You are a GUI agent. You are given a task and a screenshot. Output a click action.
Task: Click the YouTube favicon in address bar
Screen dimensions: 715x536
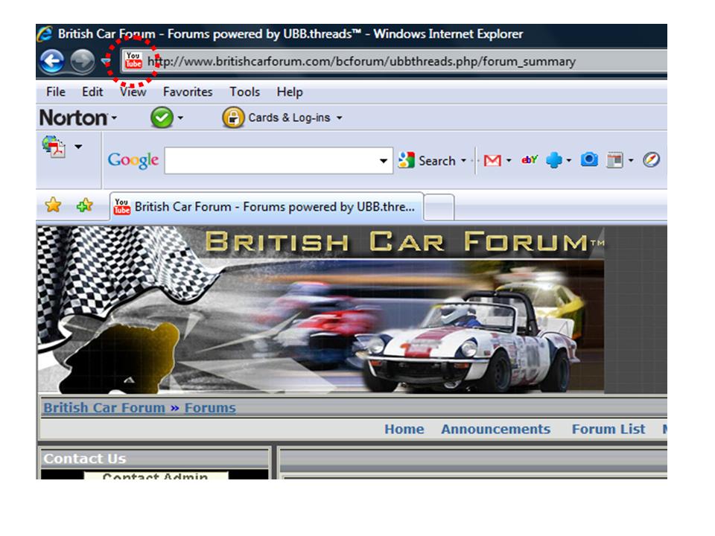pos(133,60)
